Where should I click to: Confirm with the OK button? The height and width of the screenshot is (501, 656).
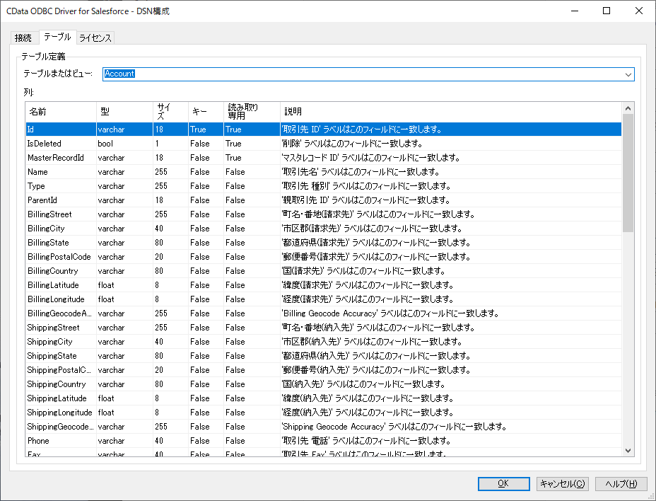(x=504, y=483)
